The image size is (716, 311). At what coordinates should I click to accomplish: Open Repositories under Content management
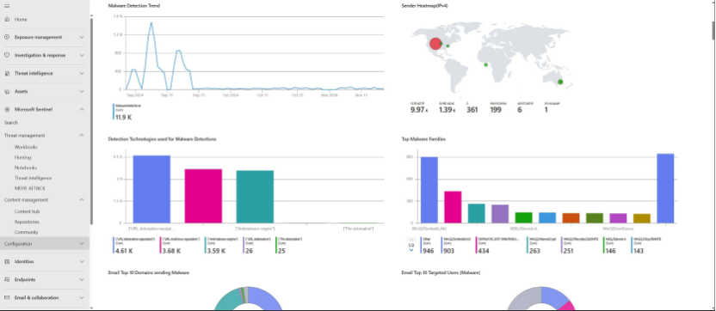click(x=27, y=222)
